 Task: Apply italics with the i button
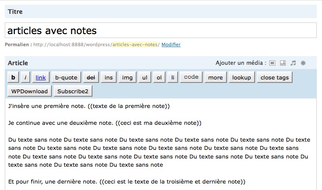click(25, 77)
